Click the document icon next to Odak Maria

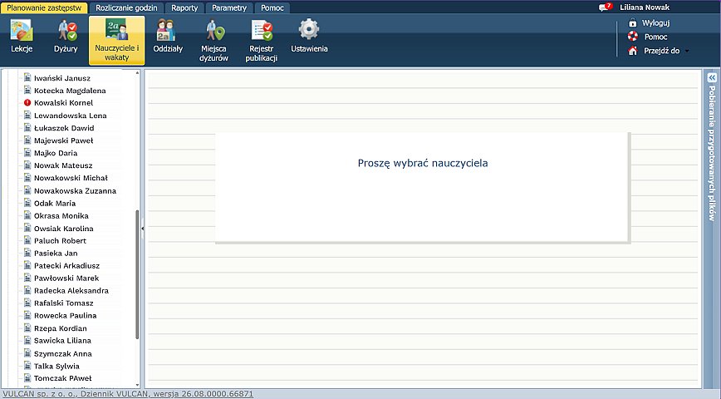pyautogui.click(x=27, y=203)
